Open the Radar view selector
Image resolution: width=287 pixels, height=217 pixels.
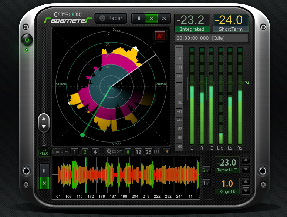pos(111,18)
